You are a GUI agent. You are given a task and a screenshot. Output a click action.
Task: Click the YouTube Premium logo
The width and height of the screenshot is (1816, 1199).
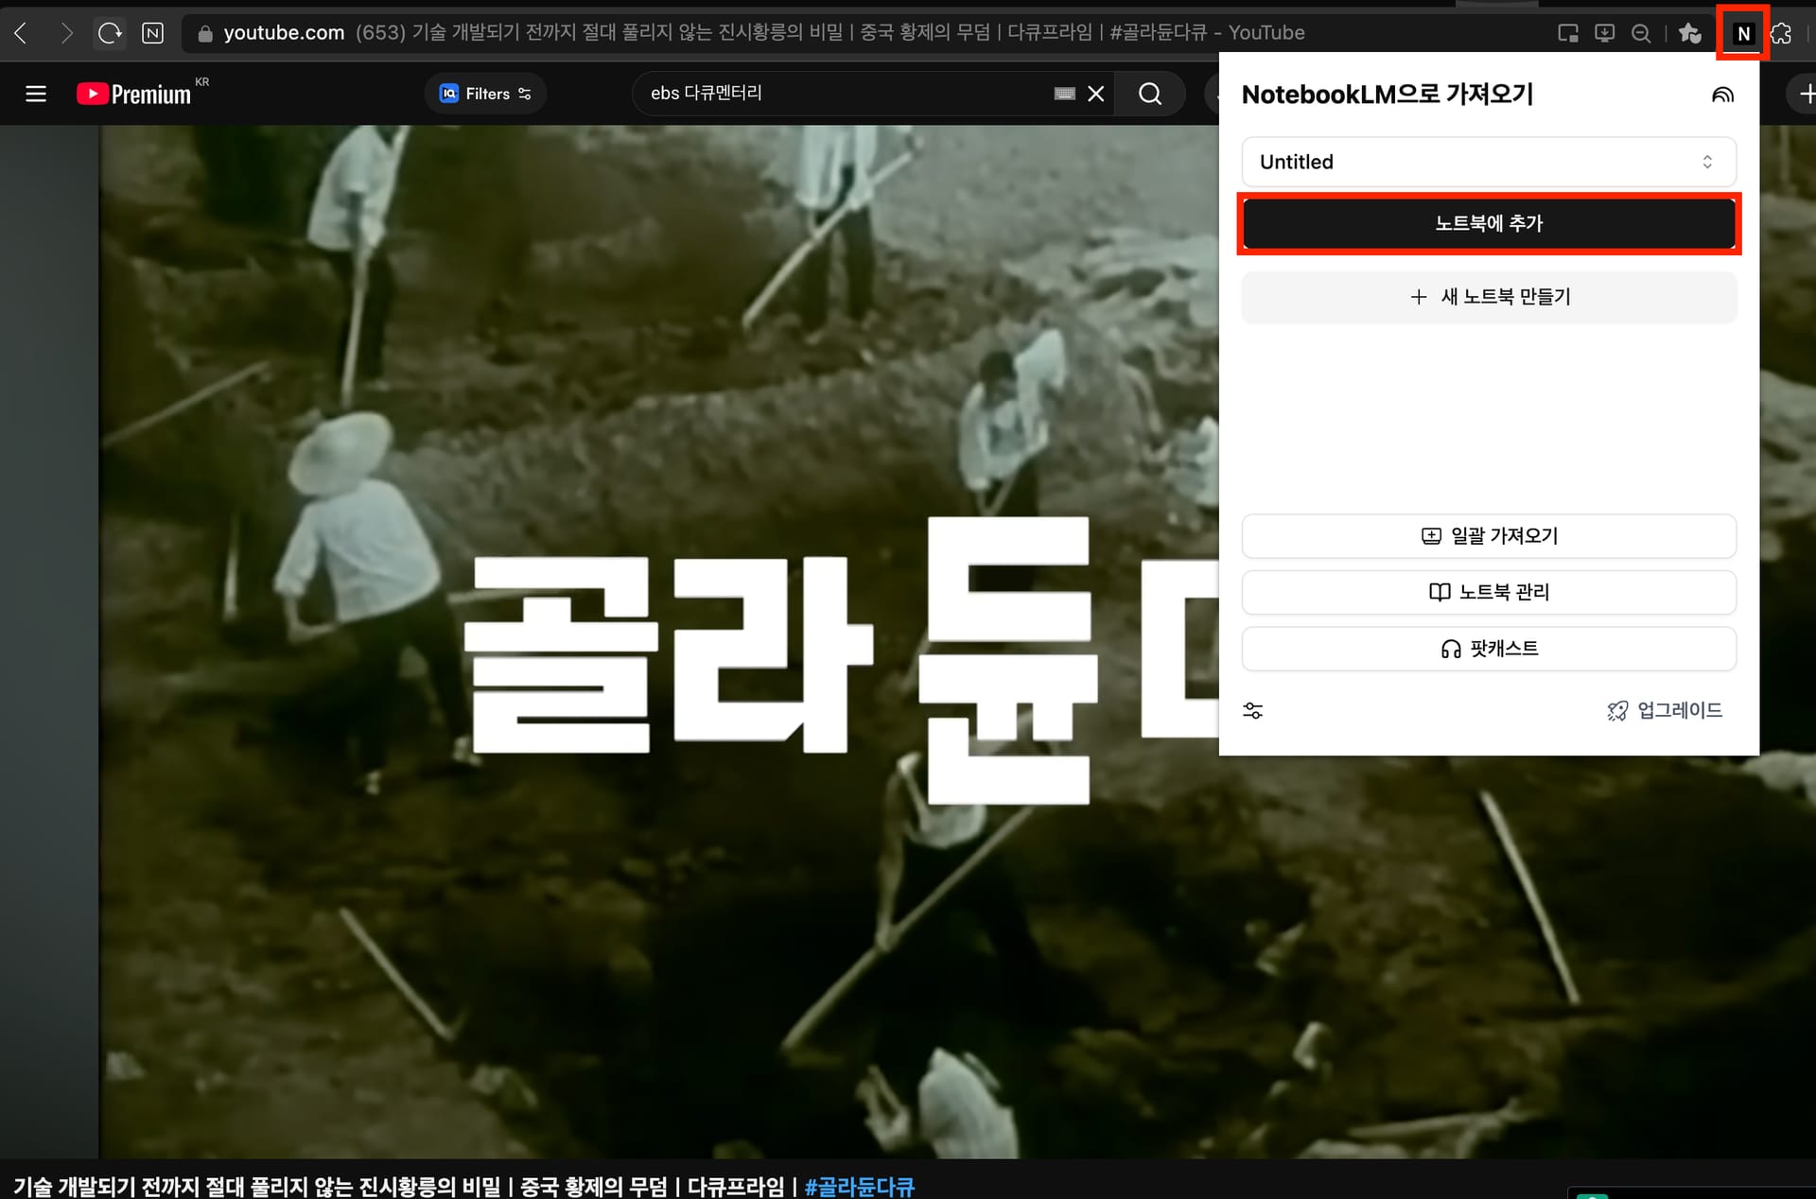(x=134, y=94)
